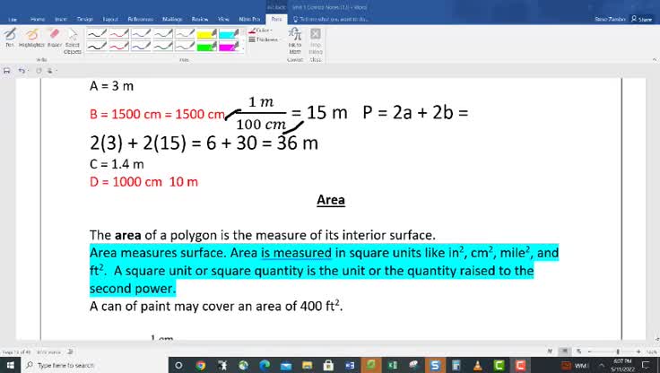Choose the yellow highlighter pen
660x373 pixels.
pos(206,34)
